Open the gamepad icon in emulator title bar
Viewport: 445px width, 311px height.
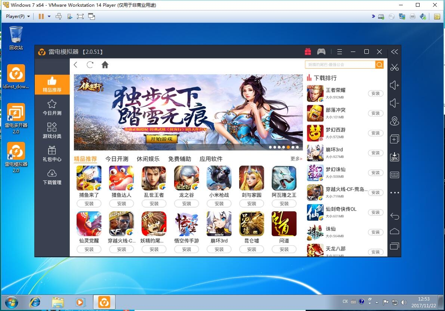(x=321, y=52)
